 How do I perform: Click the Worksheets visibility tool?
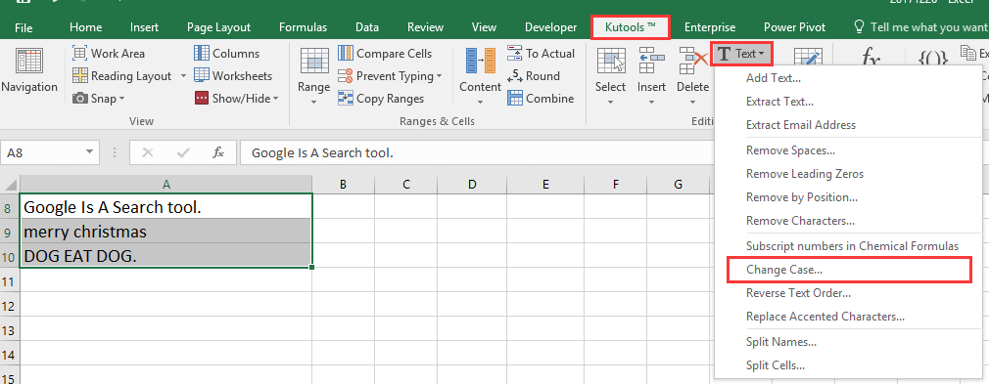point(233,76)
